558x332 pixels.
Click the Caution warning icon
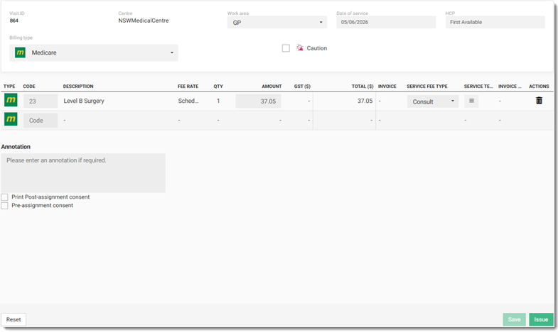pyautogui.click(x=300, y=48)
